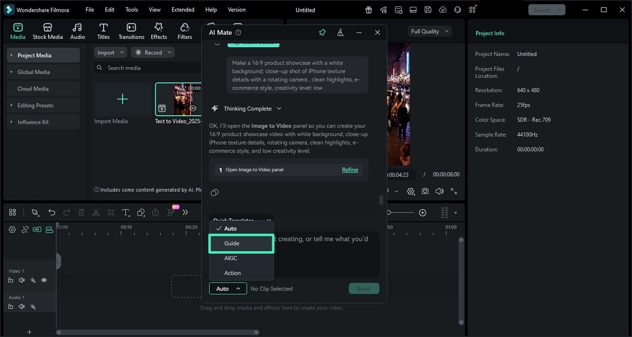The image size is (632, 337).
Task: Take a snapshot with camera icon
Action: point(425,192)
